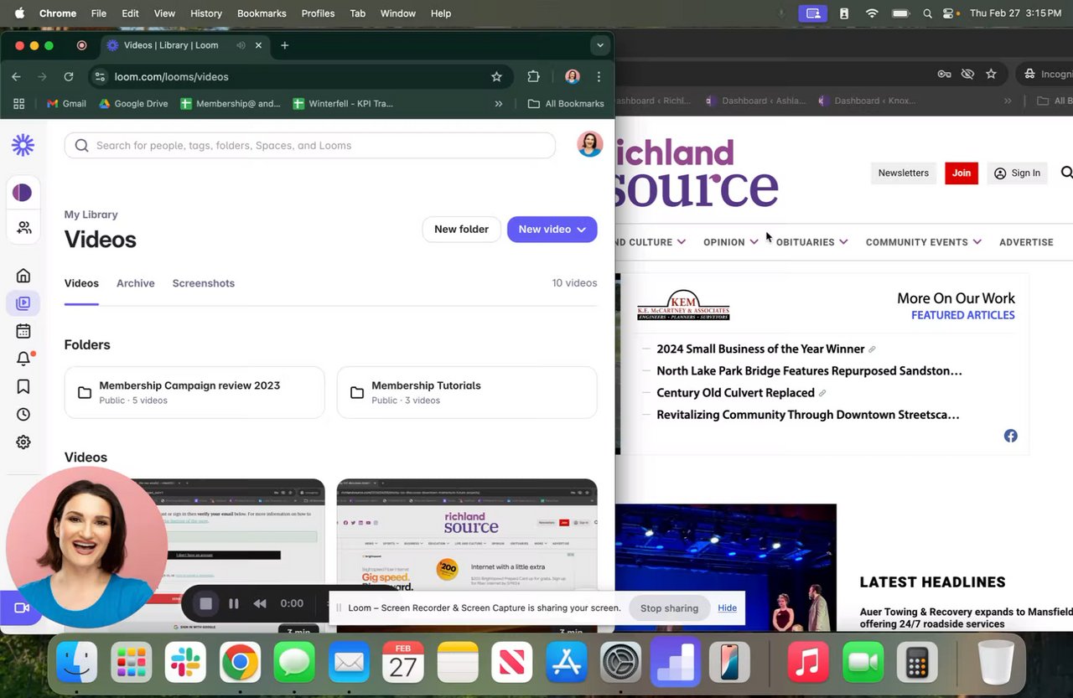
Task: Click rewind button on Loom recorder bar
Action: pyautogui.click(x=260, y=603)
